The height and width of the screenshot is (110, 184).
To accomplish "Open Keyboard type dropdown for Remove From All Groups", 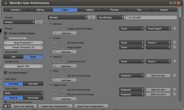I will (131, 94).
